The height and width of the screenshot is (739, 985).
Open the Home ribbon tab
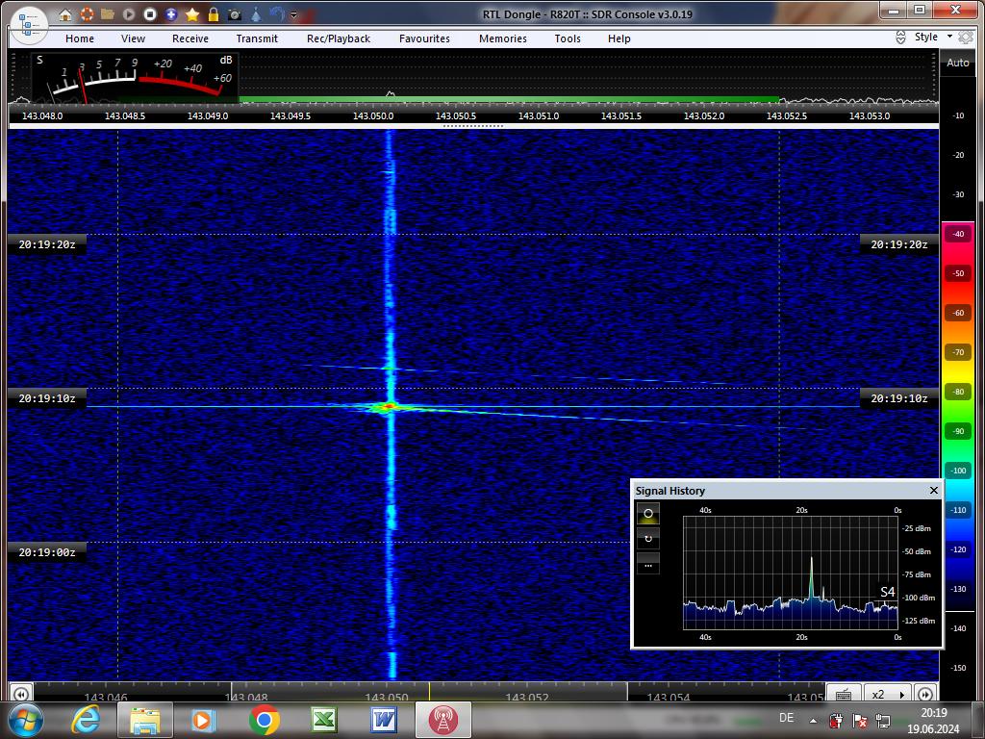pyautogui.click(x=80, y=38)
